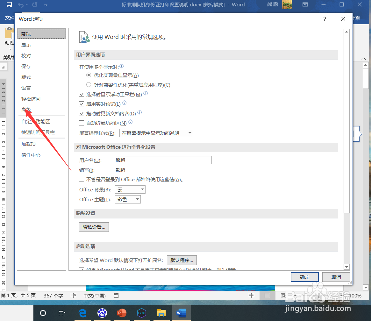Select 针对兼容性优化 radio button
371x321 pixels.
[x=89, y=85]
